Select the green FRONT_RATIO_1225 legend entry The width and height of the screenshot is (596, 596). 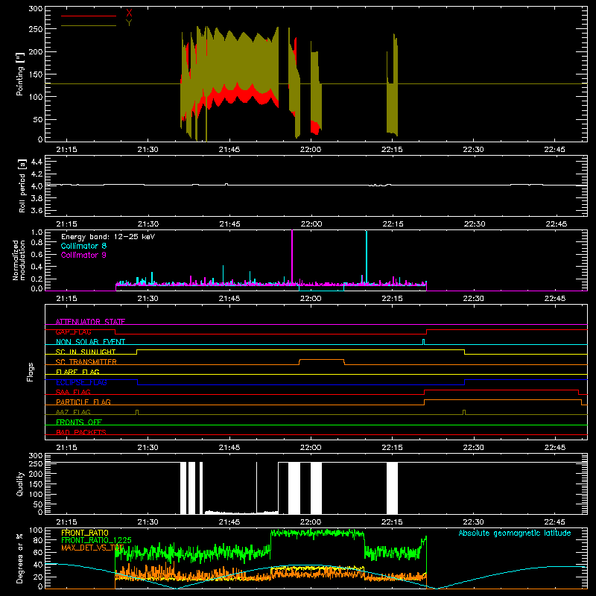point(97,540)
